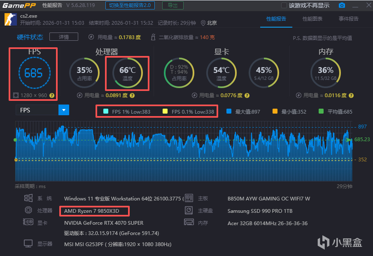This screenshot has height=256, width=373.
Task: Click the blue 最大值 legend swatch
Action: click(229, 112)
